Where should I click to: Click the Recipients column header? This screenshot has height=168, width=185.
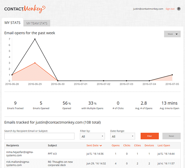point(13,145)
